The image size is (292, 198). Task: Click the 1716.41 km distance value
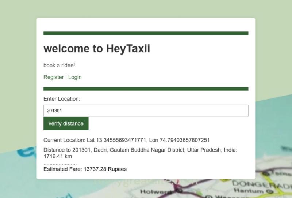click(x=58, y=156)
